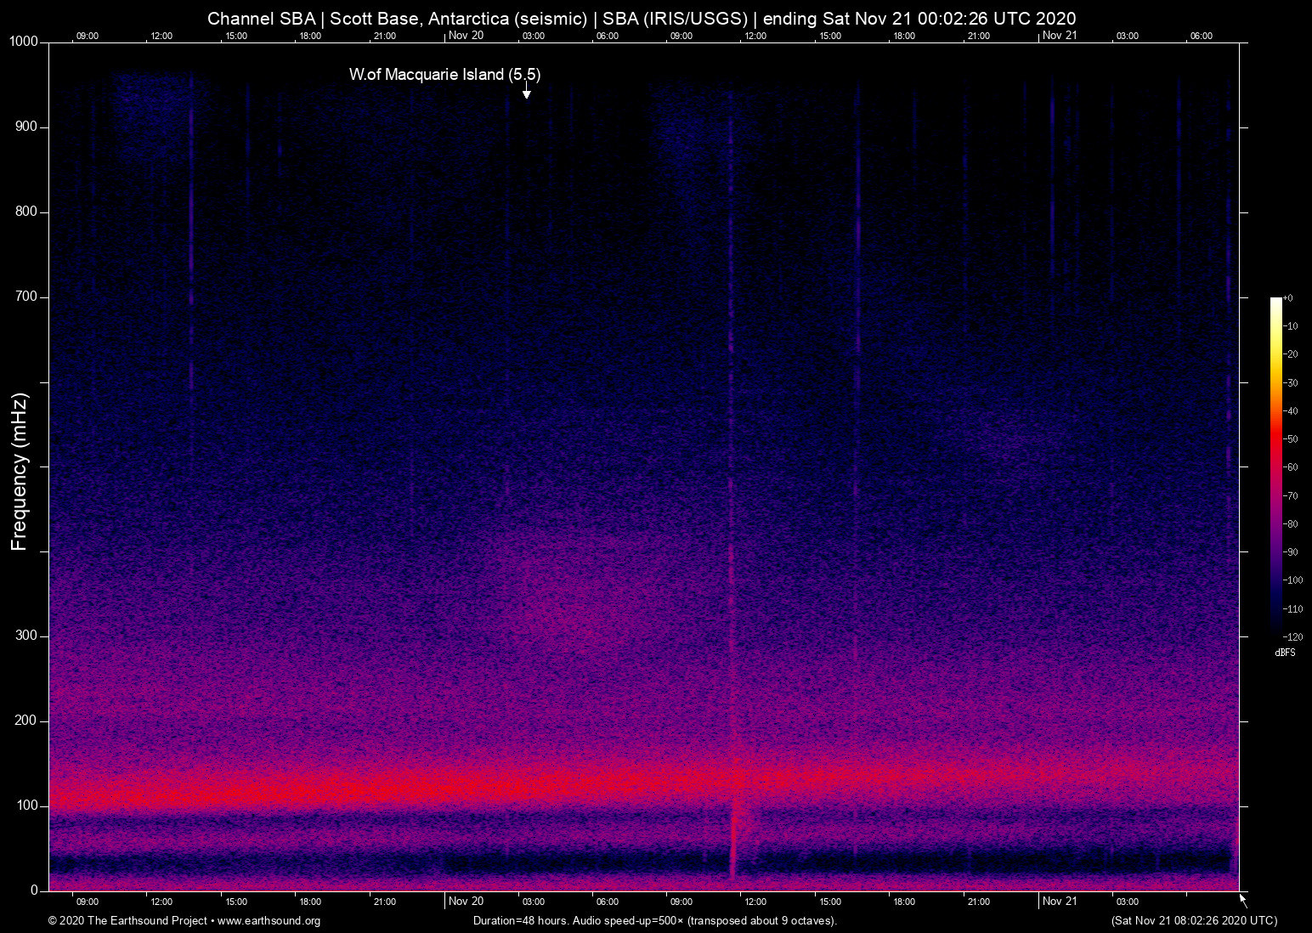Click the 300 mHz frequency tick mark
Image resolution: width=1312 pixels, height=933 pixels.
tap(44, 635)
